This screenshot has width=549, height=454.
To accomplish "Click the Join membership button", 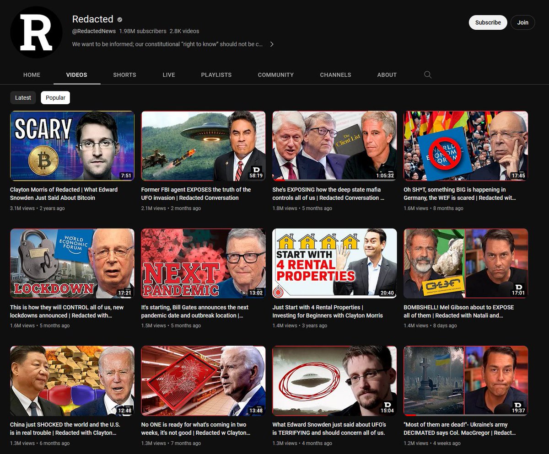I will point(523,22).
